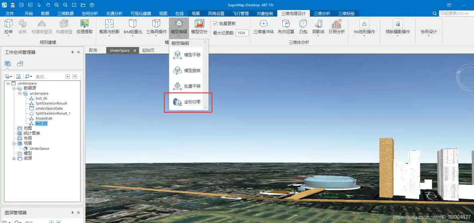Select the UnderSpace scene in tree
This screenshot has height=223, width=474.
point(39,149)
